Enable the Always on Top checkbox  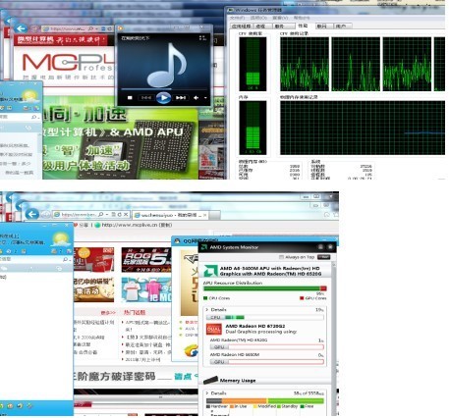[x=281, y=257]
